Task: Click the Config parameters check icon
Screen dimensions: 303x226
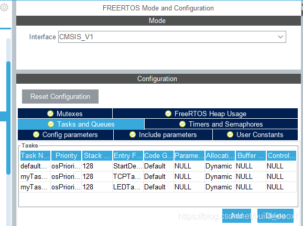Action: (36, 134)
